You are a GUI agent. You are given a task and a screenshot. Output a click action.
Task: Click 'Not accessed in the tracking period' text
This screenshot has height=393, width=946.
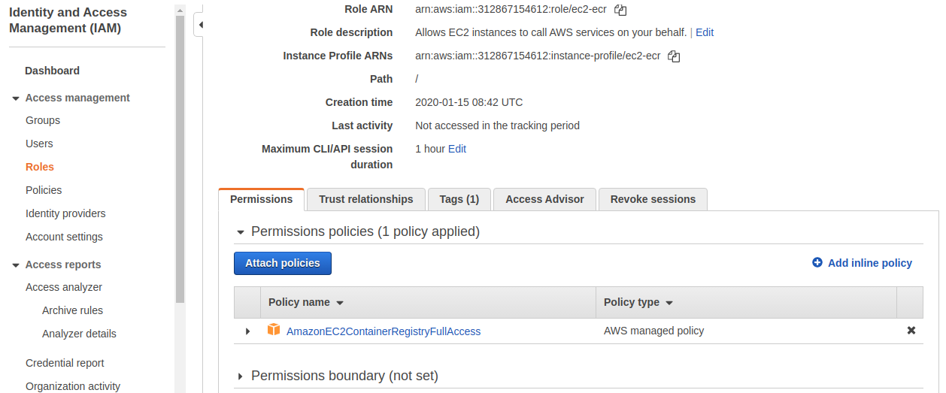pyautogui.click(x=497, y=125)
